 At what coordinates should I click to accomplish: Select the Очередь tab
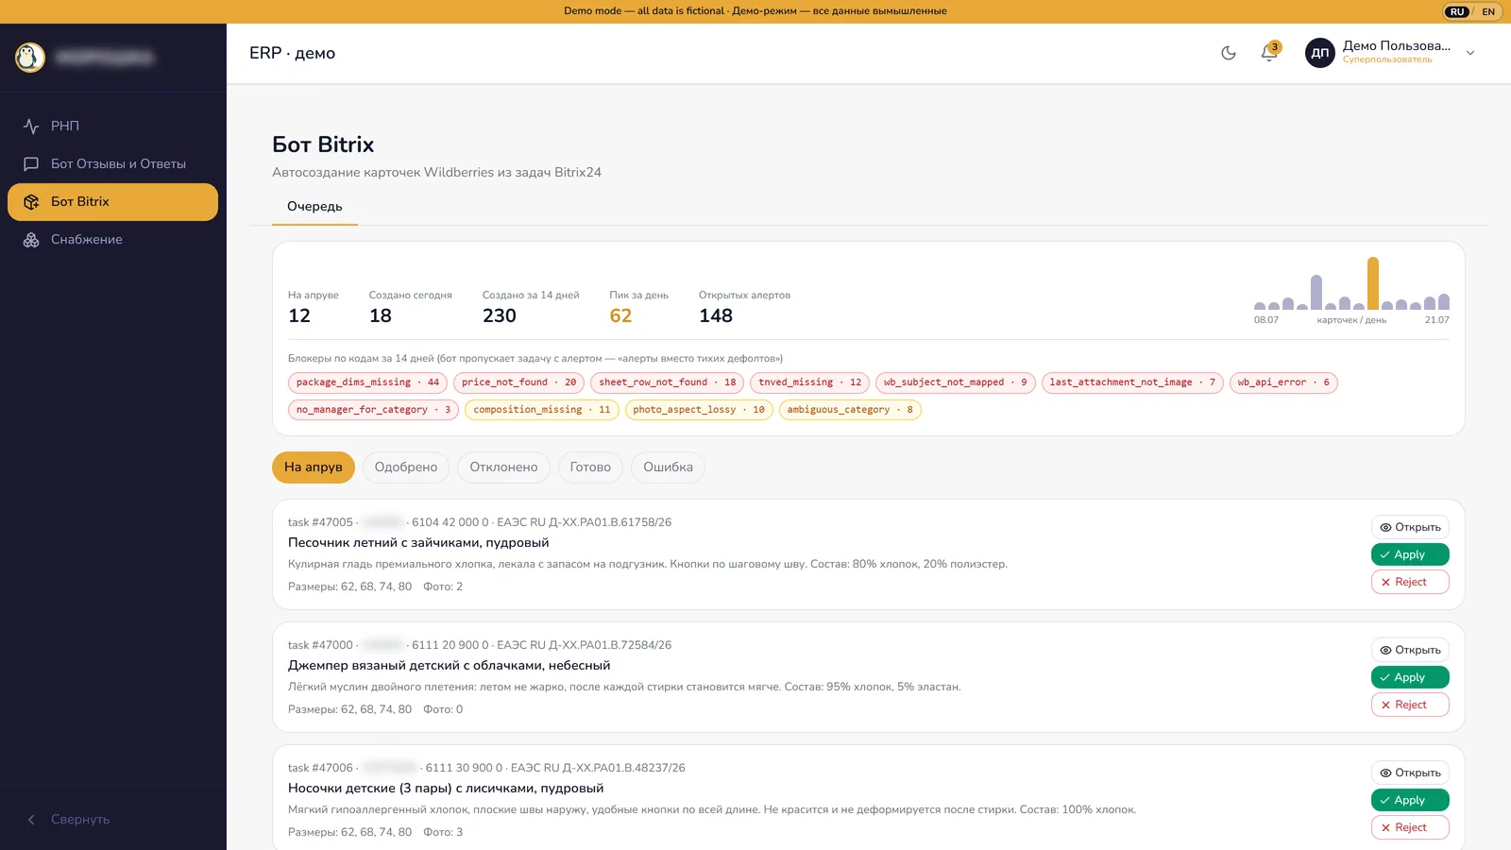pos(314,206)
